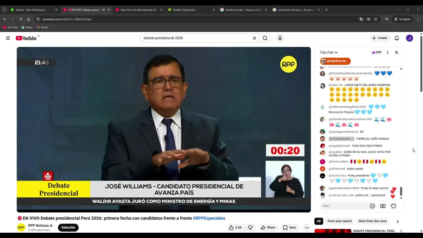This screenshot has height=238, width=423.
Task: Select the All filter chip
Action: [319, 221]
